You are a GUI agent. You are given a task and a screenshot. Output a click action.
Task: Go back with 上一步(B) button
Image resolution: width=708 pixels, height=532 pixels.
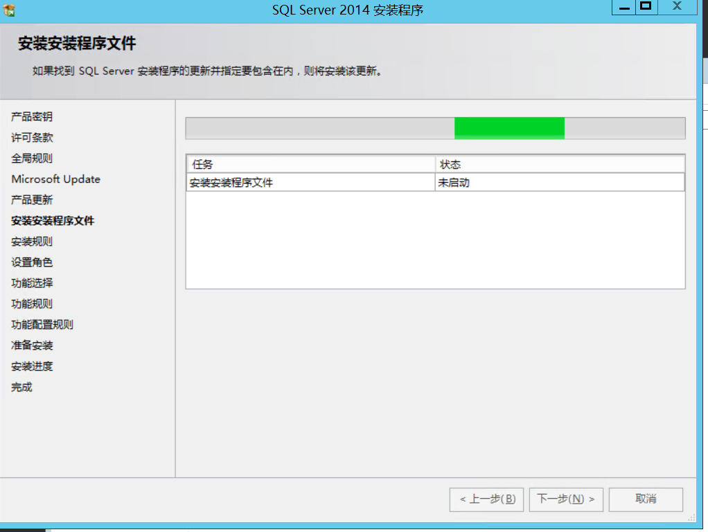pos(486,499)
